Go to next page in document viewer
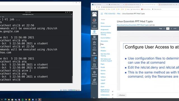Screen dimensions: 179x101 coord(171,29)
